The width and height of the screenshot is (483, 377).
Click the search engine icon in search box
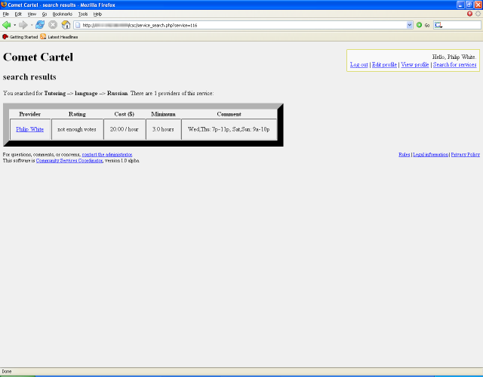pos(438,25)
